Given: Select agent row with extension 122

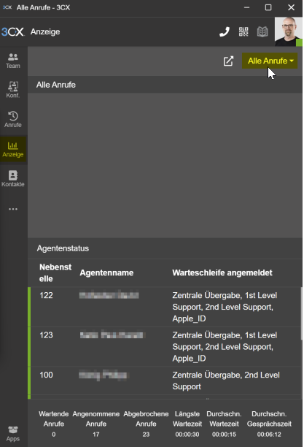Looking at the screenshot, I should 165,307.
